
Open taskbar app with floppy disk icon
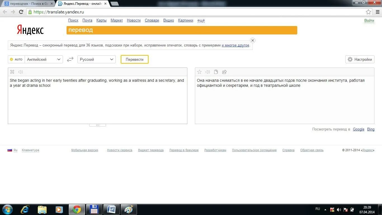point(94,209)
